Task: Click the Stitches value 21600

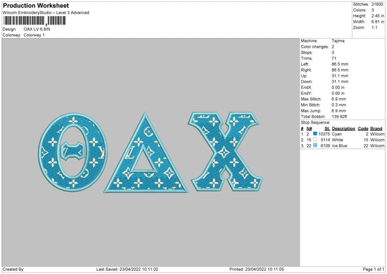Action: [x=377, y=5]
